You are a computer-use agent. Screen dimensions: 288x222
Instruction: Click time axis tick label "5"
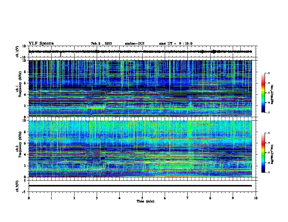[142, 198]
